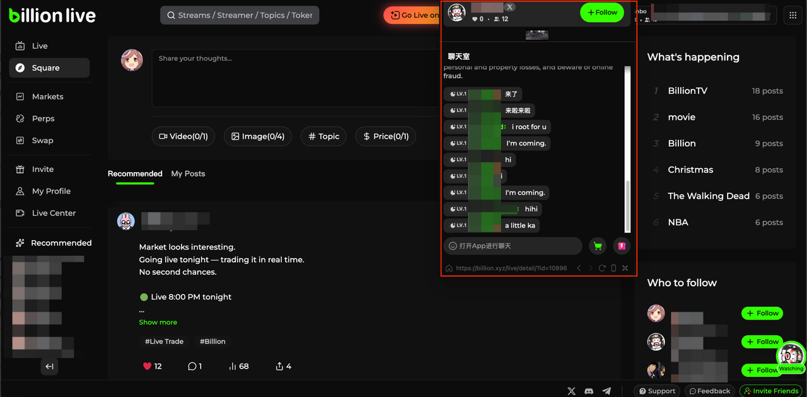Follow the first suggested user
This screenshot has width=807, height=397.
[762, 313]
